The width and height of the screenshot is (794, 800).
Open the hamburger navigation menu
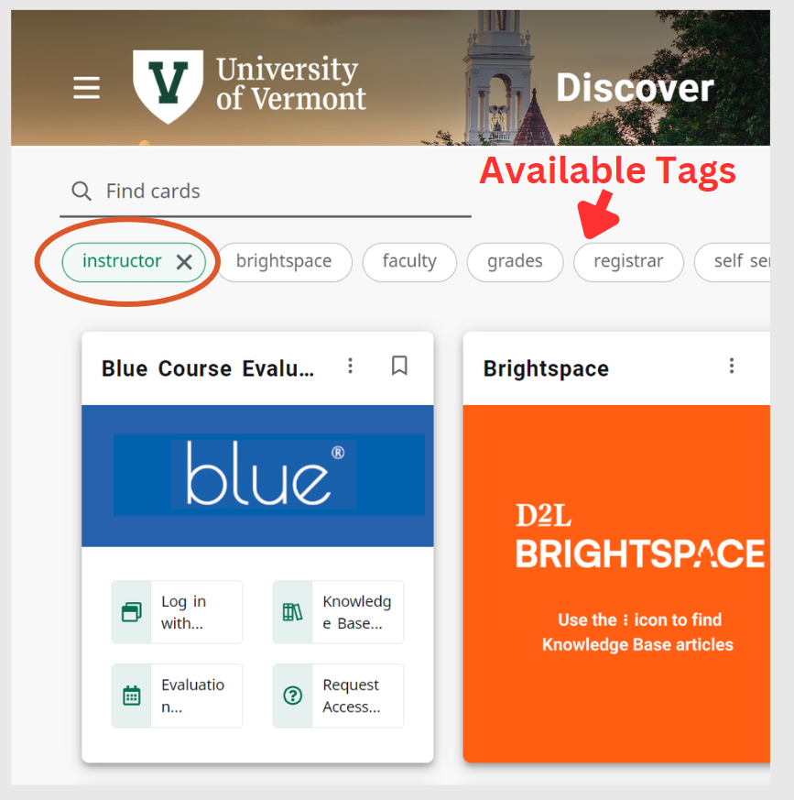[x=86, y=88]
